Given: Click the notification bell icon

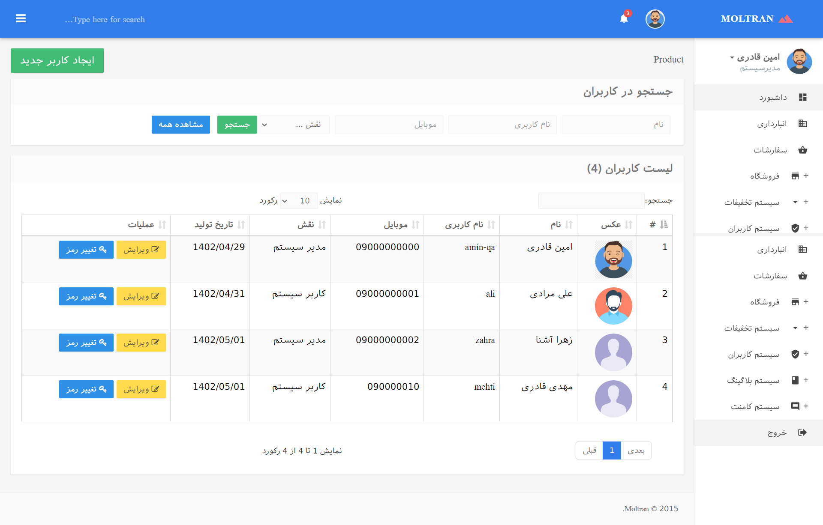Looking at the screenshot, I should (x=624, y=19).
